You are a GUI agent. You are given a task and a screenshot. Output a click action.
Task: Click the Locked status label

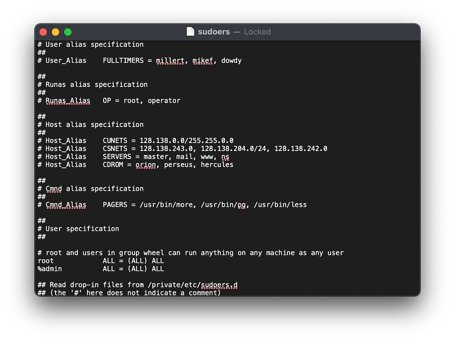point(257,32)
